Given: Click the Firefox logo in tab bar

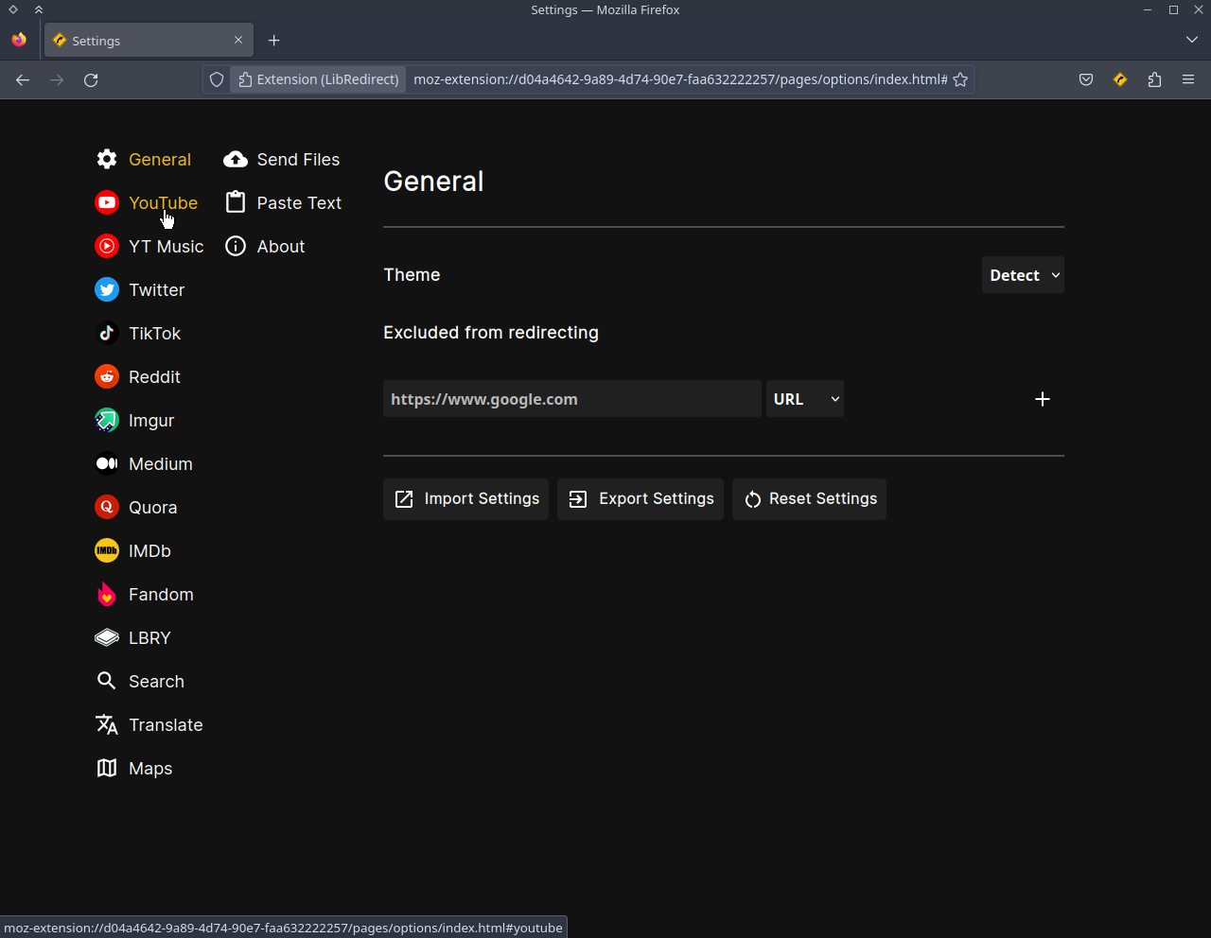Looking at the screenshot, I should pyautogui.click(x=19, y=40).
